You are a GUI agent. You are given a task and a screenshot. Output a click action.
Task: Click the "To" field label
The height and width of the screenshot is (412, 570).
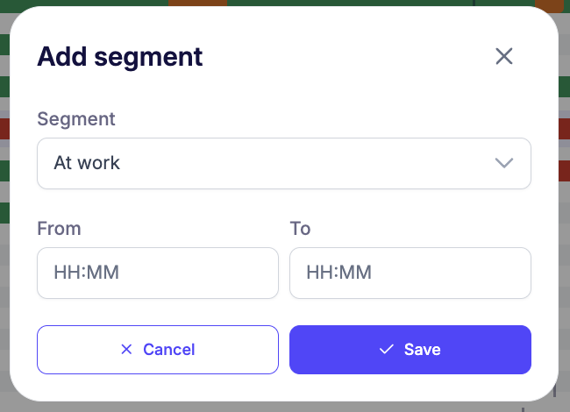[300, 229]
